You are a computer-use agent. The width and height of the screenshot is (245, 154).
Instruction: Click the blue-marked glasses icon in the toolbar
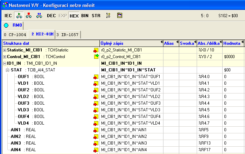pos(39,15)
